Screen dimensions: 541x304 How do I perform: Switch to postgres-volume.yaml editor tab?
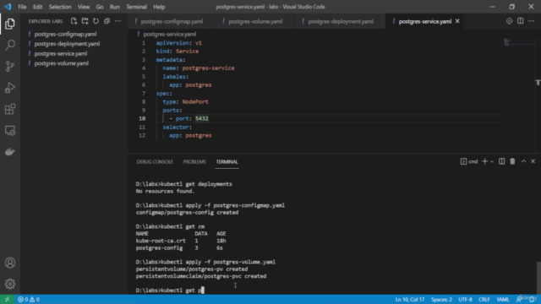pyautogui.click(x=254, y=21)
